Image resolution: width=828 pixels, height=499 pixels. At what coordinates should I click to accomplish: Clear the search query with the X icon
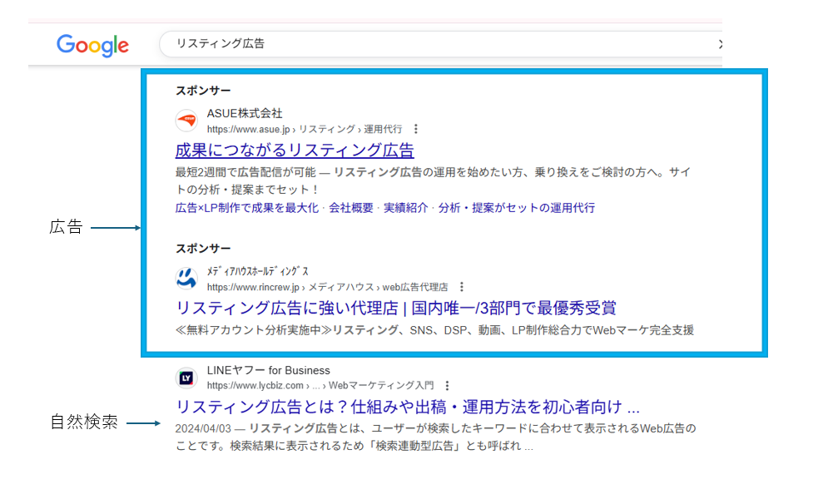point(720,44)
